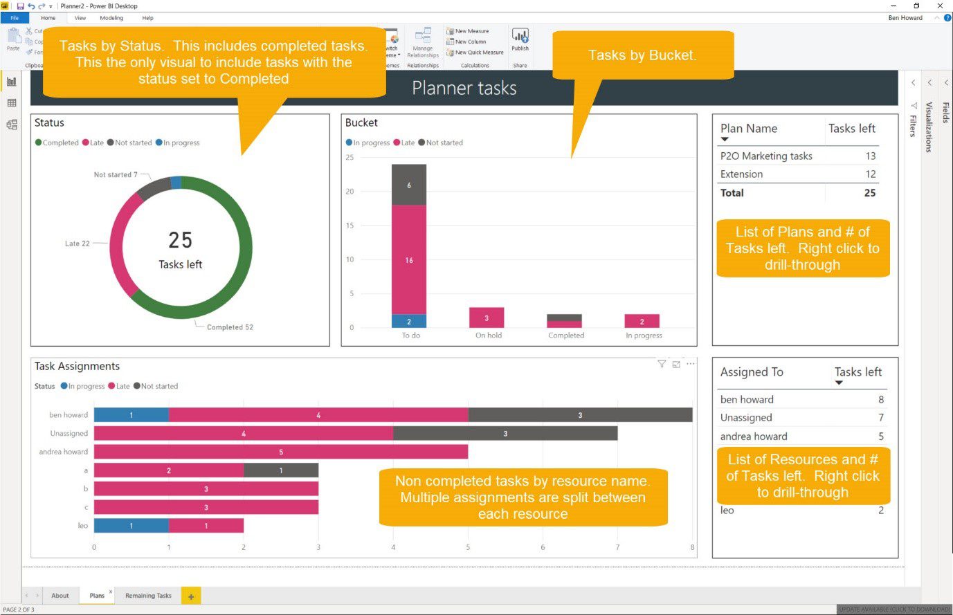Screen dimensions: 953x615
Task: Click the focus mode icon on Task Assignments
Action: pos(676,364)
